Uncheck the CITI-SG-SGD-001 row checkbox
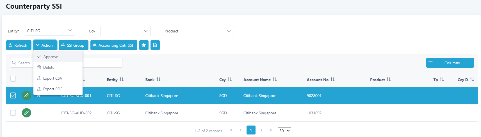Viewport: 481px width, 137px height. (13, 96)
